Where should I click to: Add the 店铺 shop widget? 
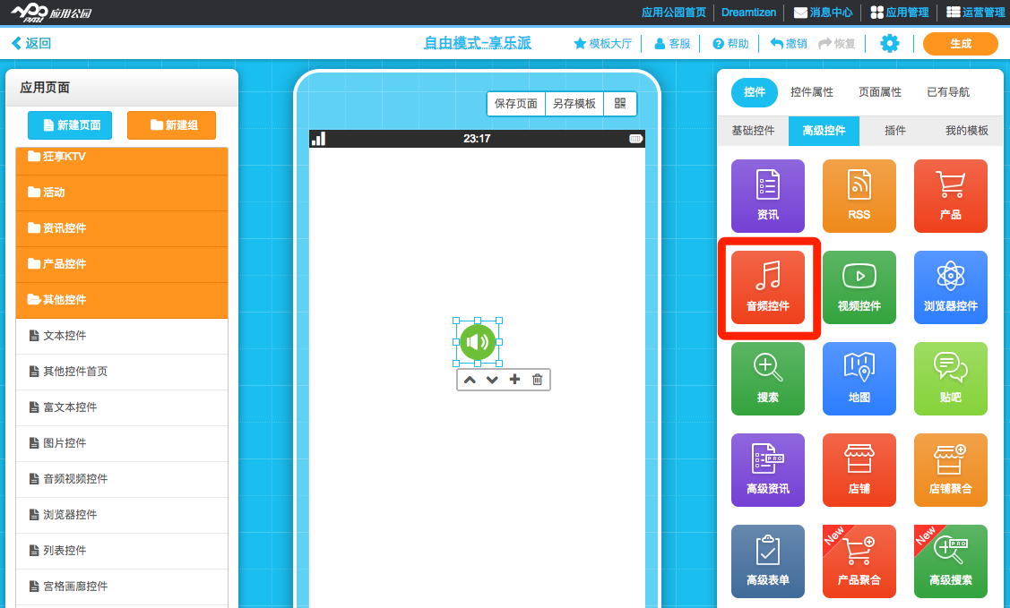click(x=859, y=470)
